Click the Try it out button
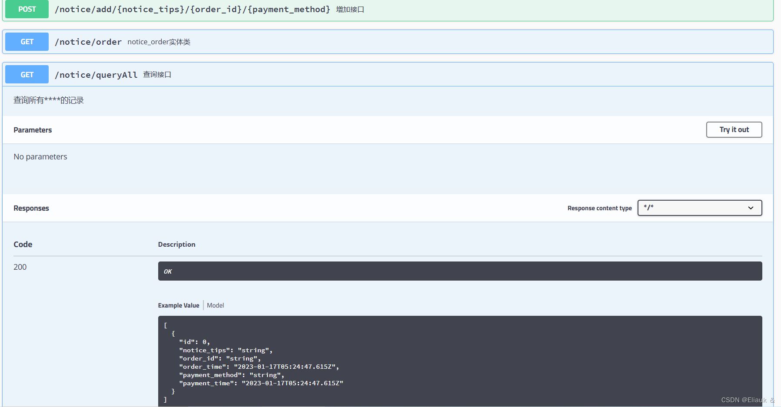The image size is (781, 407). (734, 129)
